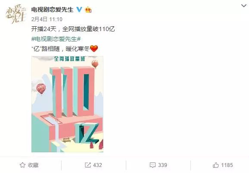Open the 432 reposts count

point(97,165)
